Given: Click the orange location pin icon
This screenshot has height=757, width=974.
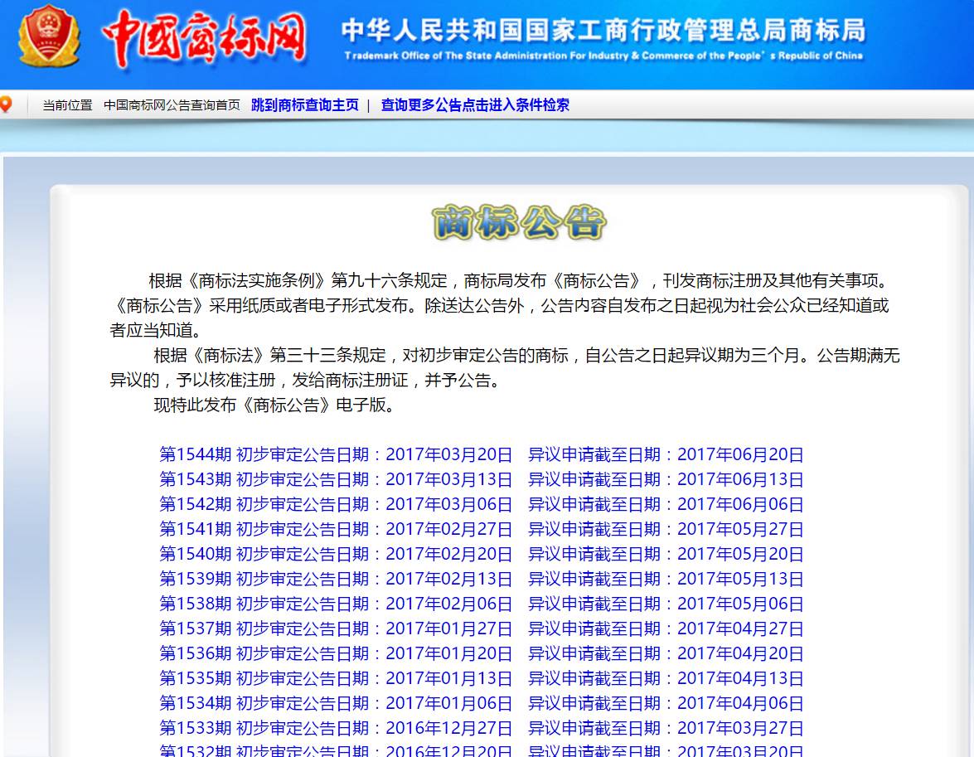Looking at the screenshot, I should coord(6,104).
